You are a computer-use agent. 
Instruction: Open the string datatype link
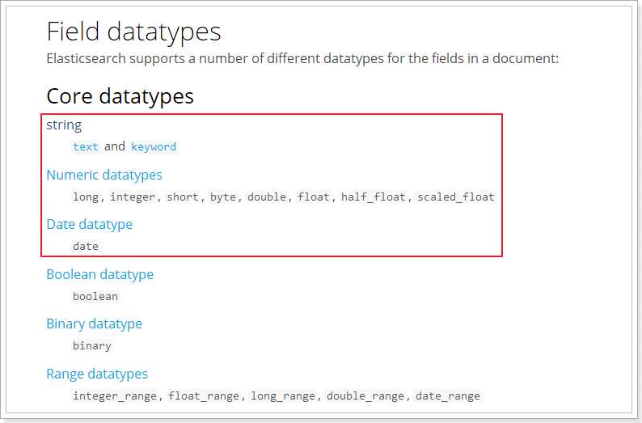64,125
